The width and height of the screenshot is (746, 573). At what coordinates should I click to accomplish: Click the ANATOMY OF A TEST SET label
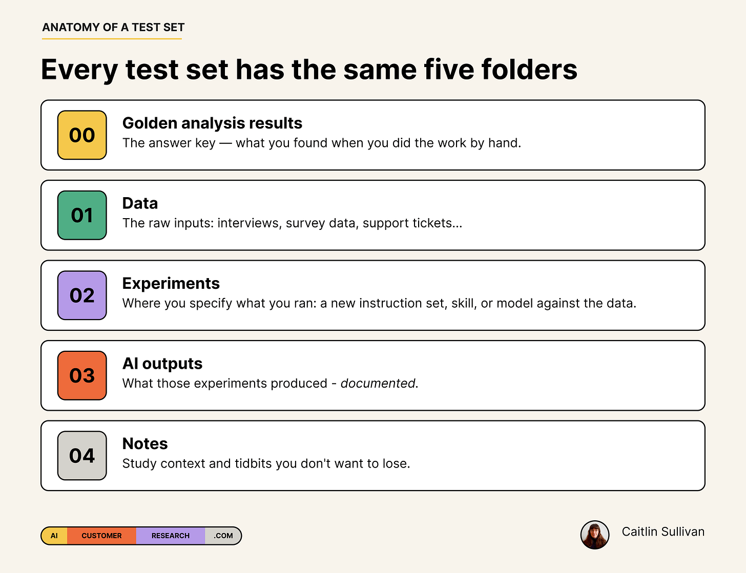click(x=113, y=28)
